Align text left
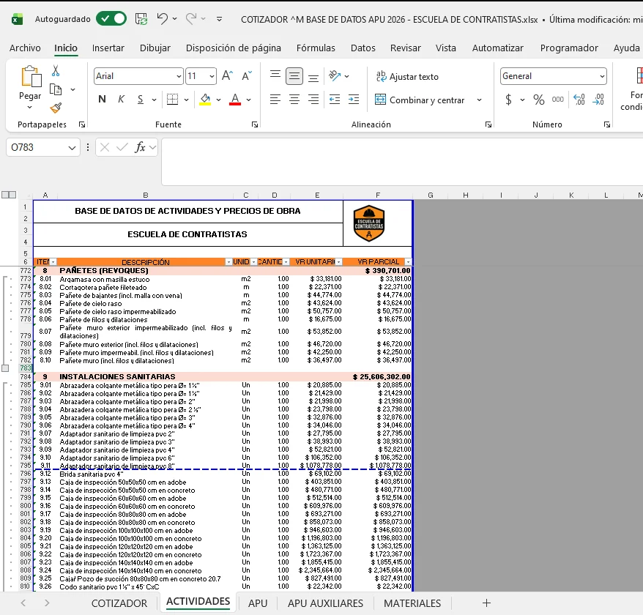The image size is (643, 615). 275,100
